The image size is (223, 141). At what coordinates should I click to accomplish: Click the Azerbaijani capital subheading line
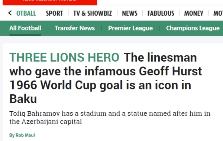(x=45, y=122)
